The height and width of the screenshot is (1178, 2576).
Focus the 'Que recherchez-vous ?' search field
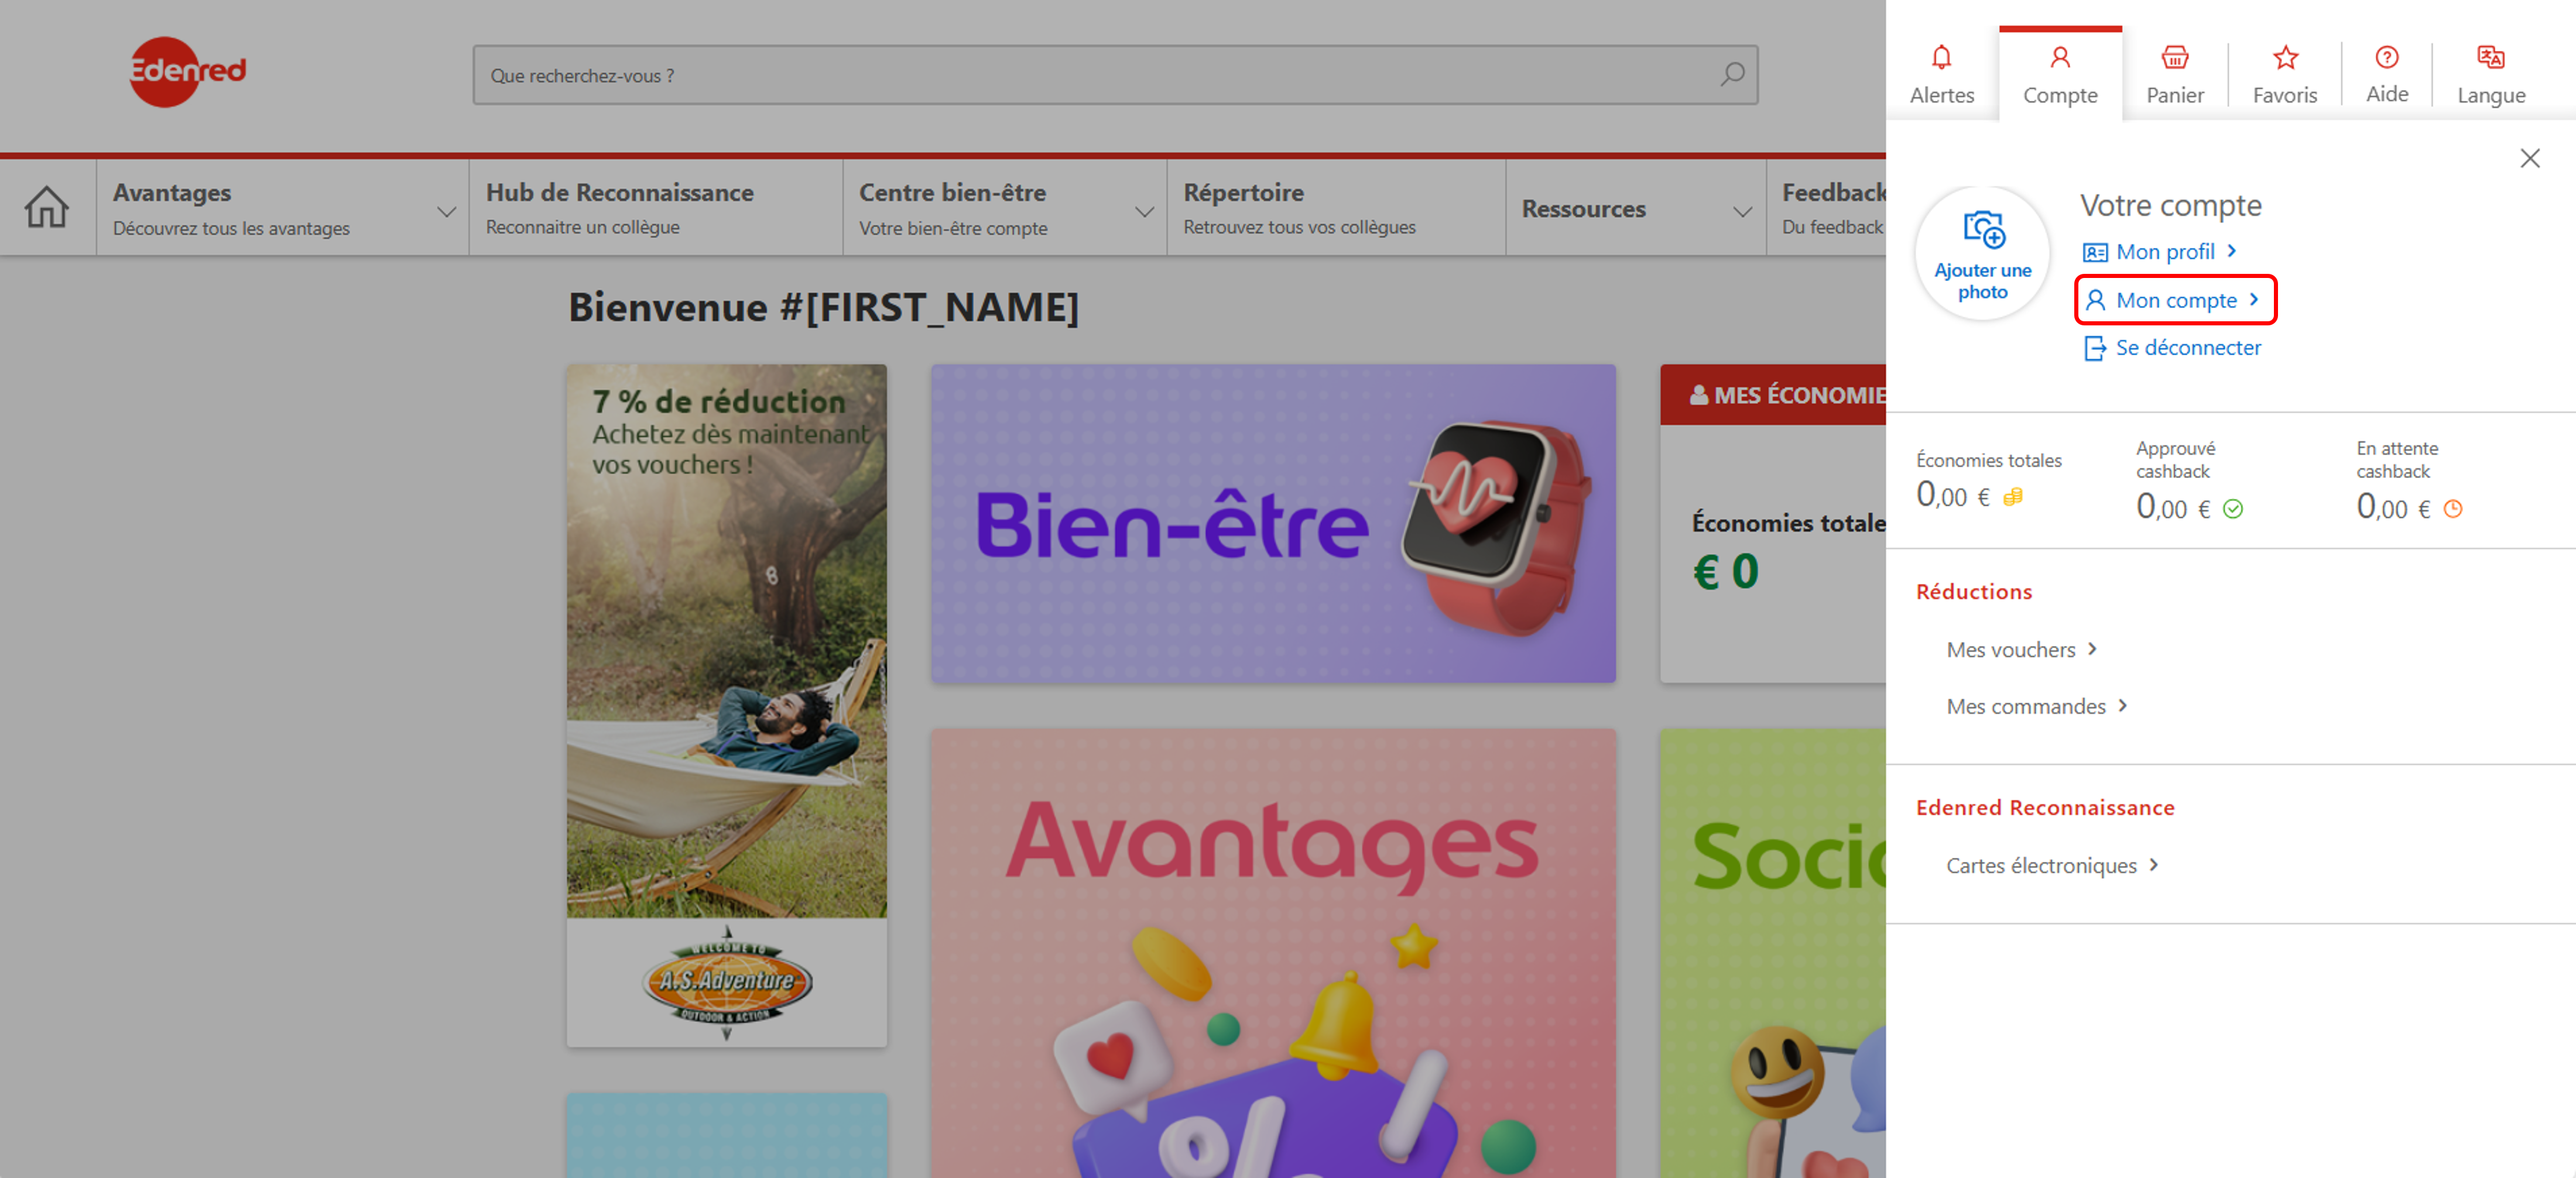(1115, 75)
